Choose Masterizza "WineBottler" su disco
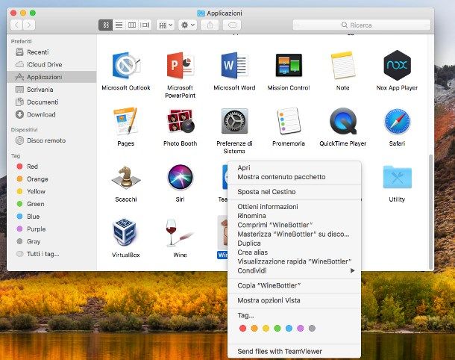 pos(294,234)
